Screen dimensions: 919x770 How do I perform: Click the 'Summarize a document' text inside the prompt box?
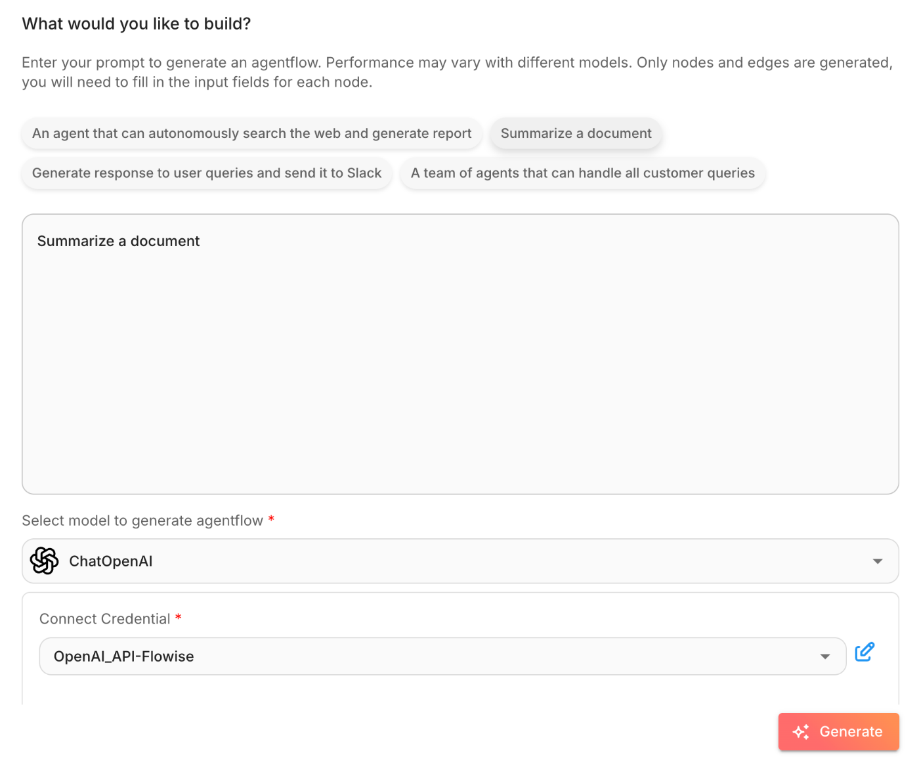118,242
